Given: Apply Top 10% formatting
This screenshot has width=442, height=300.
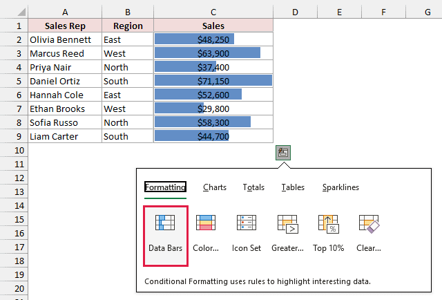Looking at the screenshot, I should coord(329,233).
